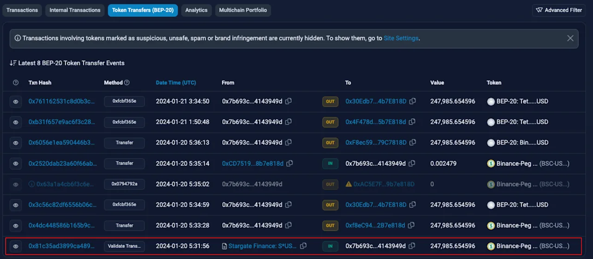
Task: Open the Analytics tab
Action: coord(196,10)
